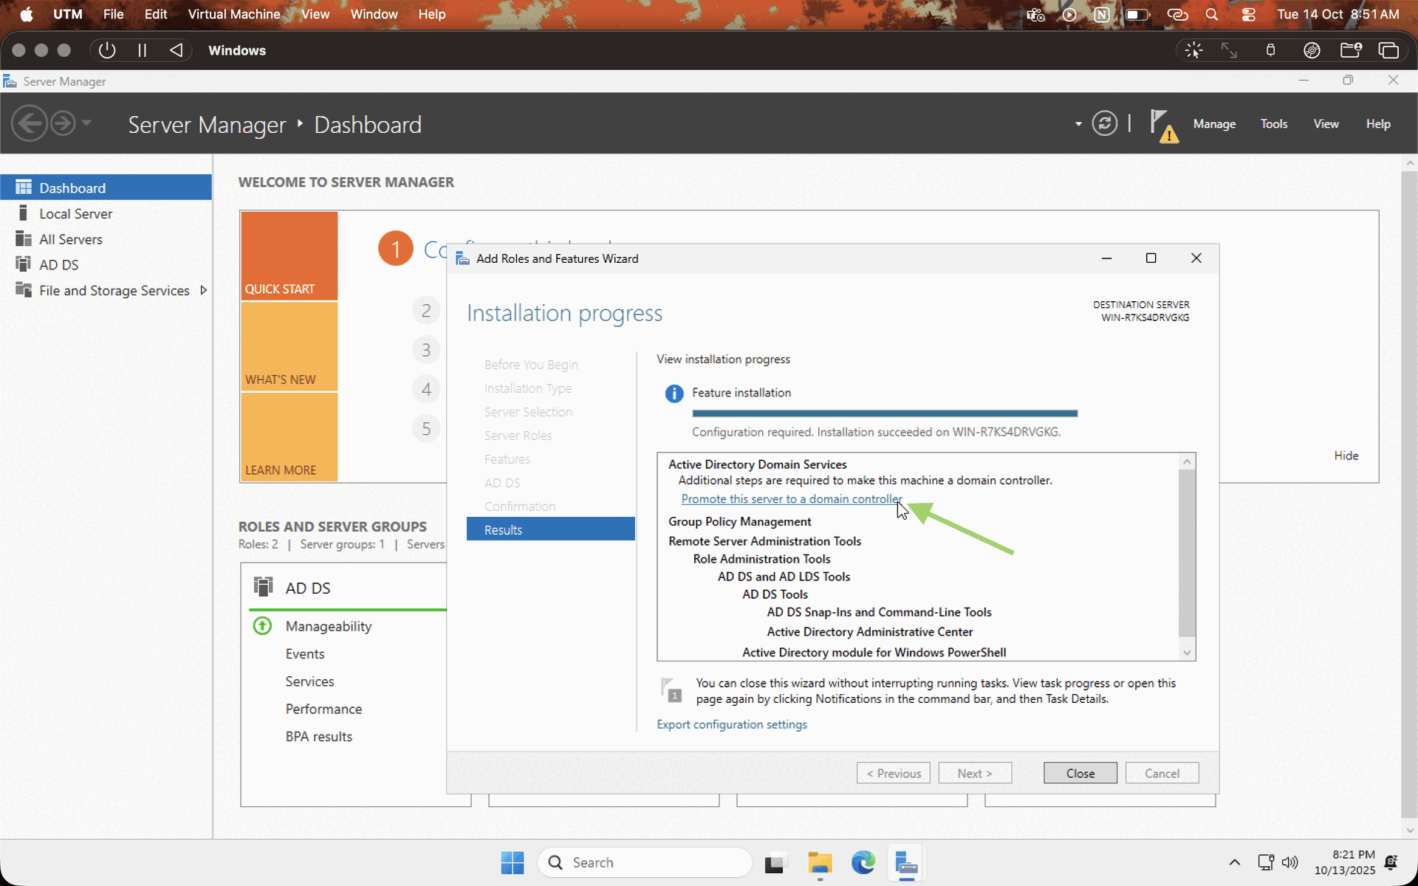Image resolution: width=1418 pixels, height=886 pixels.
Task: Click the Server Manager refresh icon
Action: point(1104,123)
